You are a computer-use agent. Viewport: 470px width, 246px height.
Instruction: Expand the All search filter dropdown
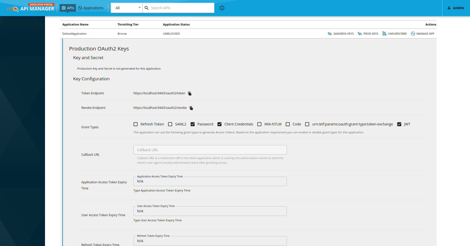[x=127, y=8]
